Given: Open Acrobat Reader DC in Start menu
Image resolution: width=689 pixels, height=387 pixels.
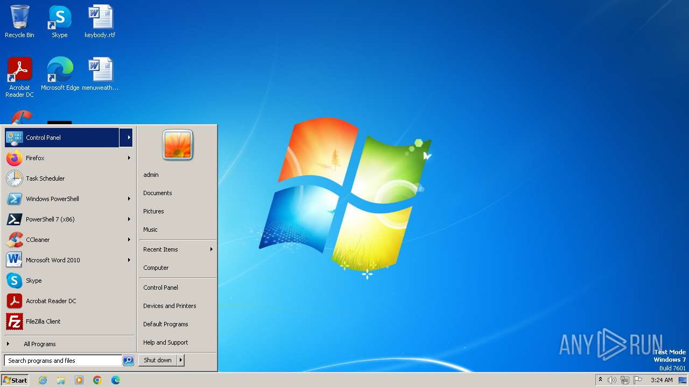Looking at the screenshot, I should coord(68,301).
